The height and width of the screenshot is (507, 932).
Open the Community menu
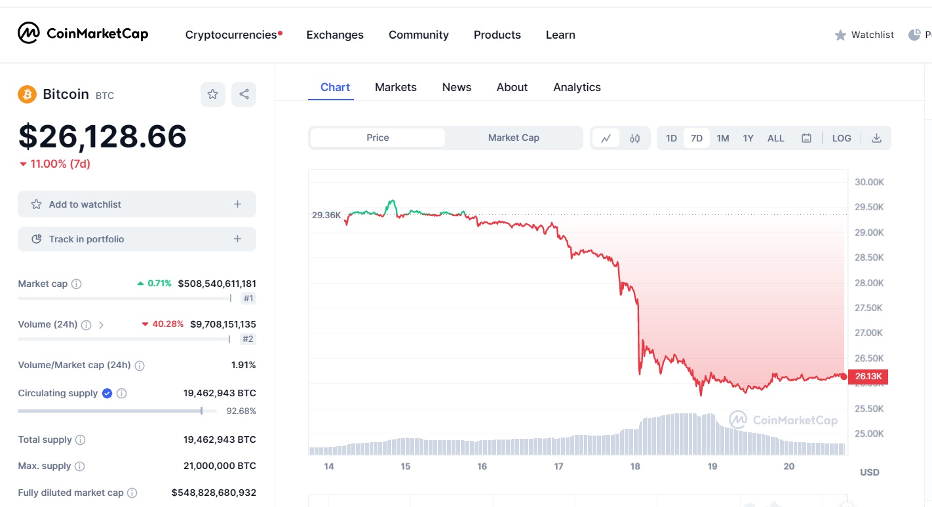419,35
